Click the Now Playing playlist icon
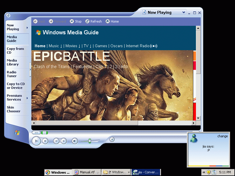235x176 pixels. (144, 12)
